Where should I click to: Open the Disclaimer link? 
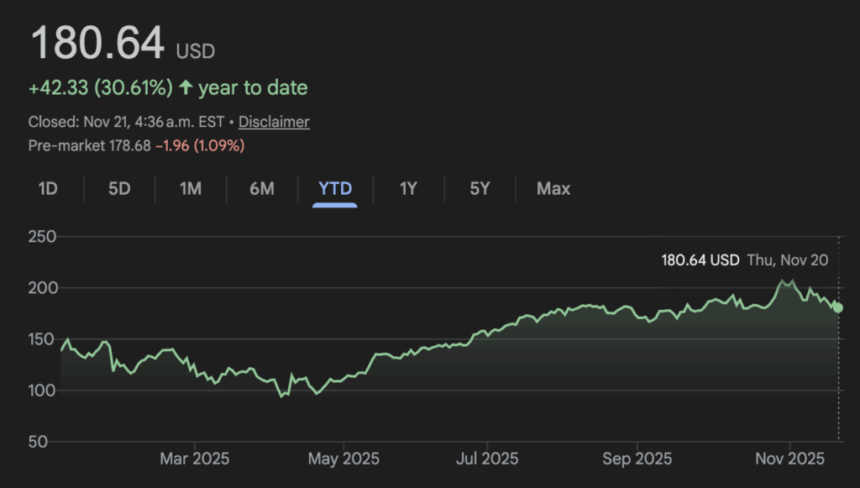(274, 122)
